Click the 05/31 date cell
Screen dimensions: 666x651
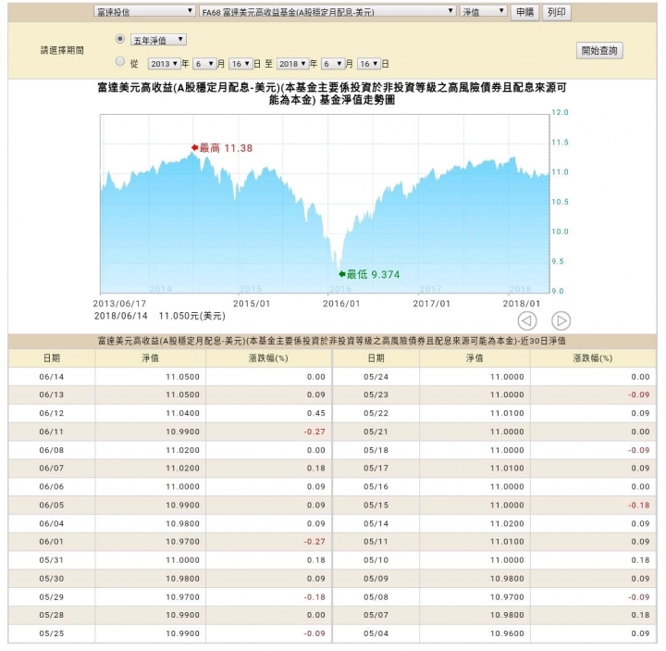point(52,560)
